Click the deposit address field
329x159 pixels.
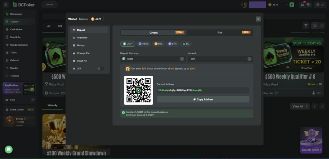pyautogui.click(x=203, y=90)
